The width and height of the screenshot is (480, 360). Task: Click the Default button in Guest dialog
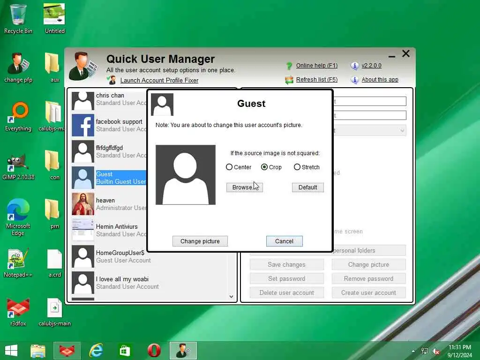pos(307,187)
